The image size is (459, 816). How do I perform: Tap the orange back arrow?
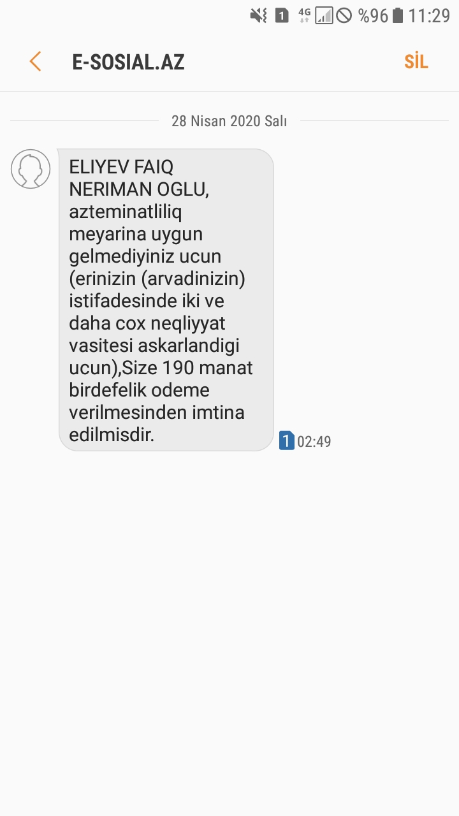coord(35,62)
